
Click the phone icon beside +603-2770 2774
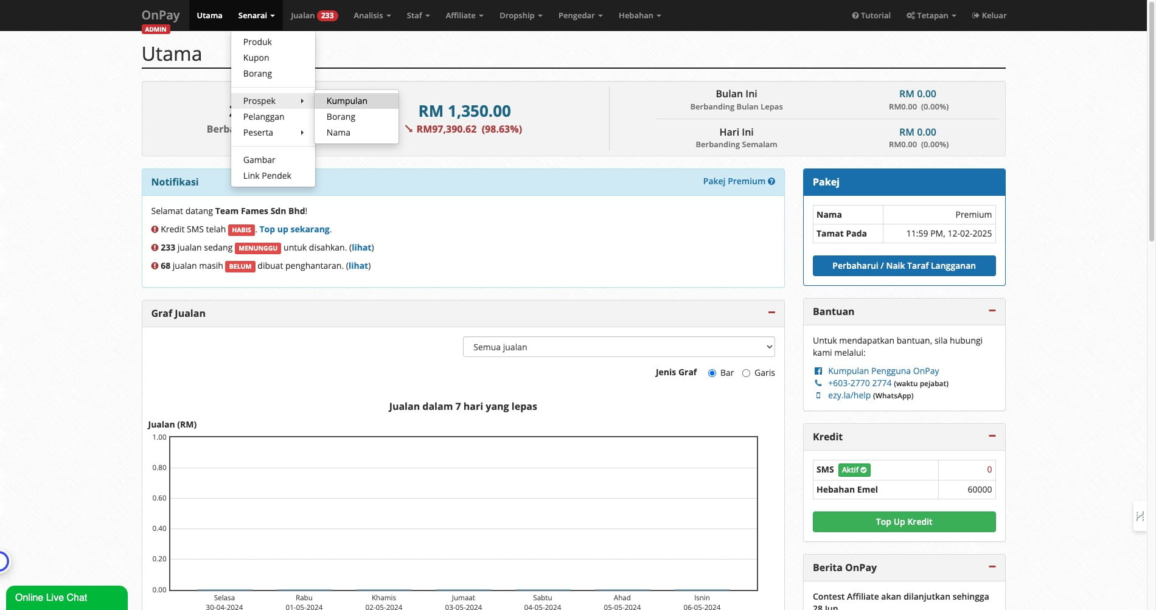click(x=818, y=383)
